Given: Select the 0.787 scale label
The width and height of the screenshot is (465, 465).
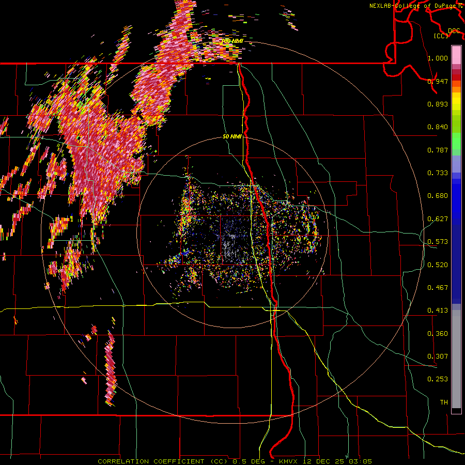Looking at the screenshot, I should pyautogui.click(x=438, y=150).
